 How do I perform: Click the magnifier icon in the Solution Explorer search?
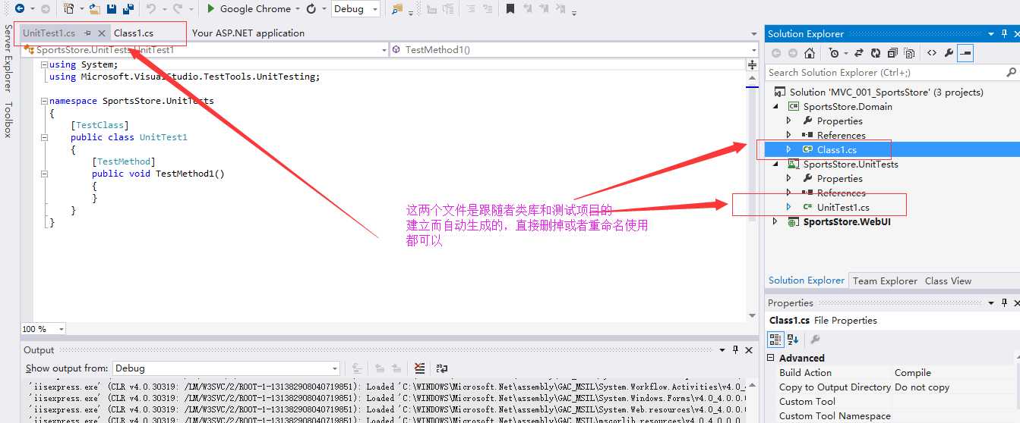click(1011, 73)
